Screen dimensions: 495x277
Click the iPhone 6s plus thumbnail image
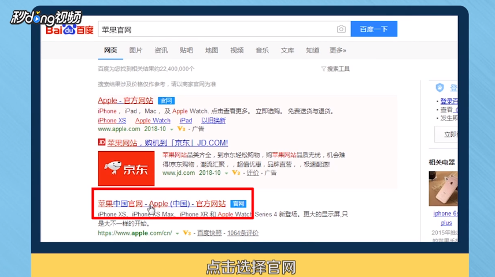[x=443, y=189]
